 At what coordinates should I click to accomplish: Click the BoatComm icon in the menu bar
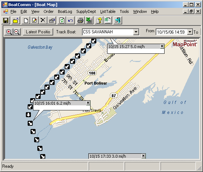6,11
